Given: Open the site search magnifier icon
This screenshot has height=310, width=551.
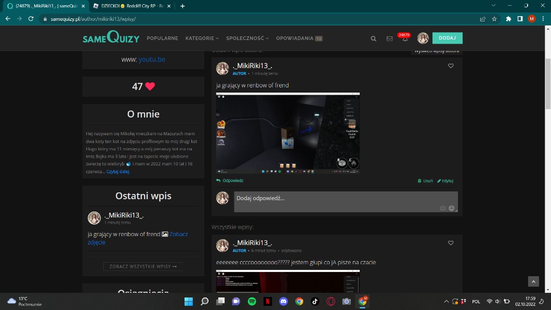Looking at the screenshot, I should (x=373, y=38).
